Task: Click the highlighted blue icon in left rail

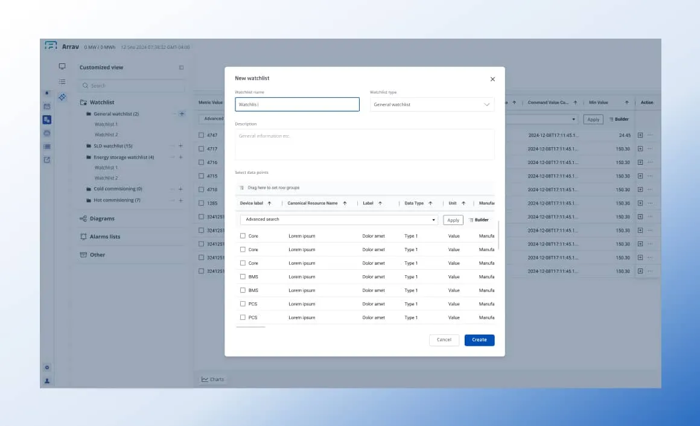Action: click(x=47, y=119)
